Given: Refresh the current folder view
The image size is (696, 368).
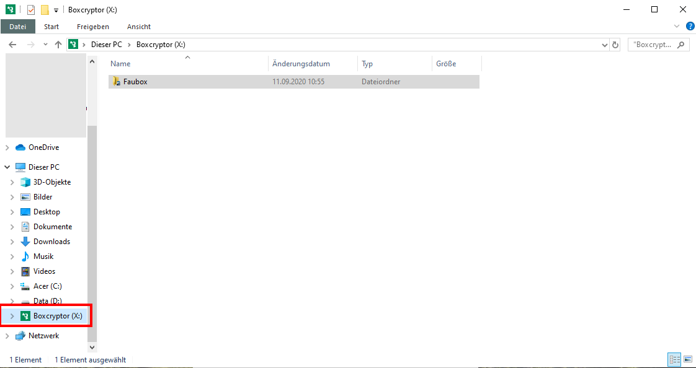Looking at the screenshot, I should [615, 45].
